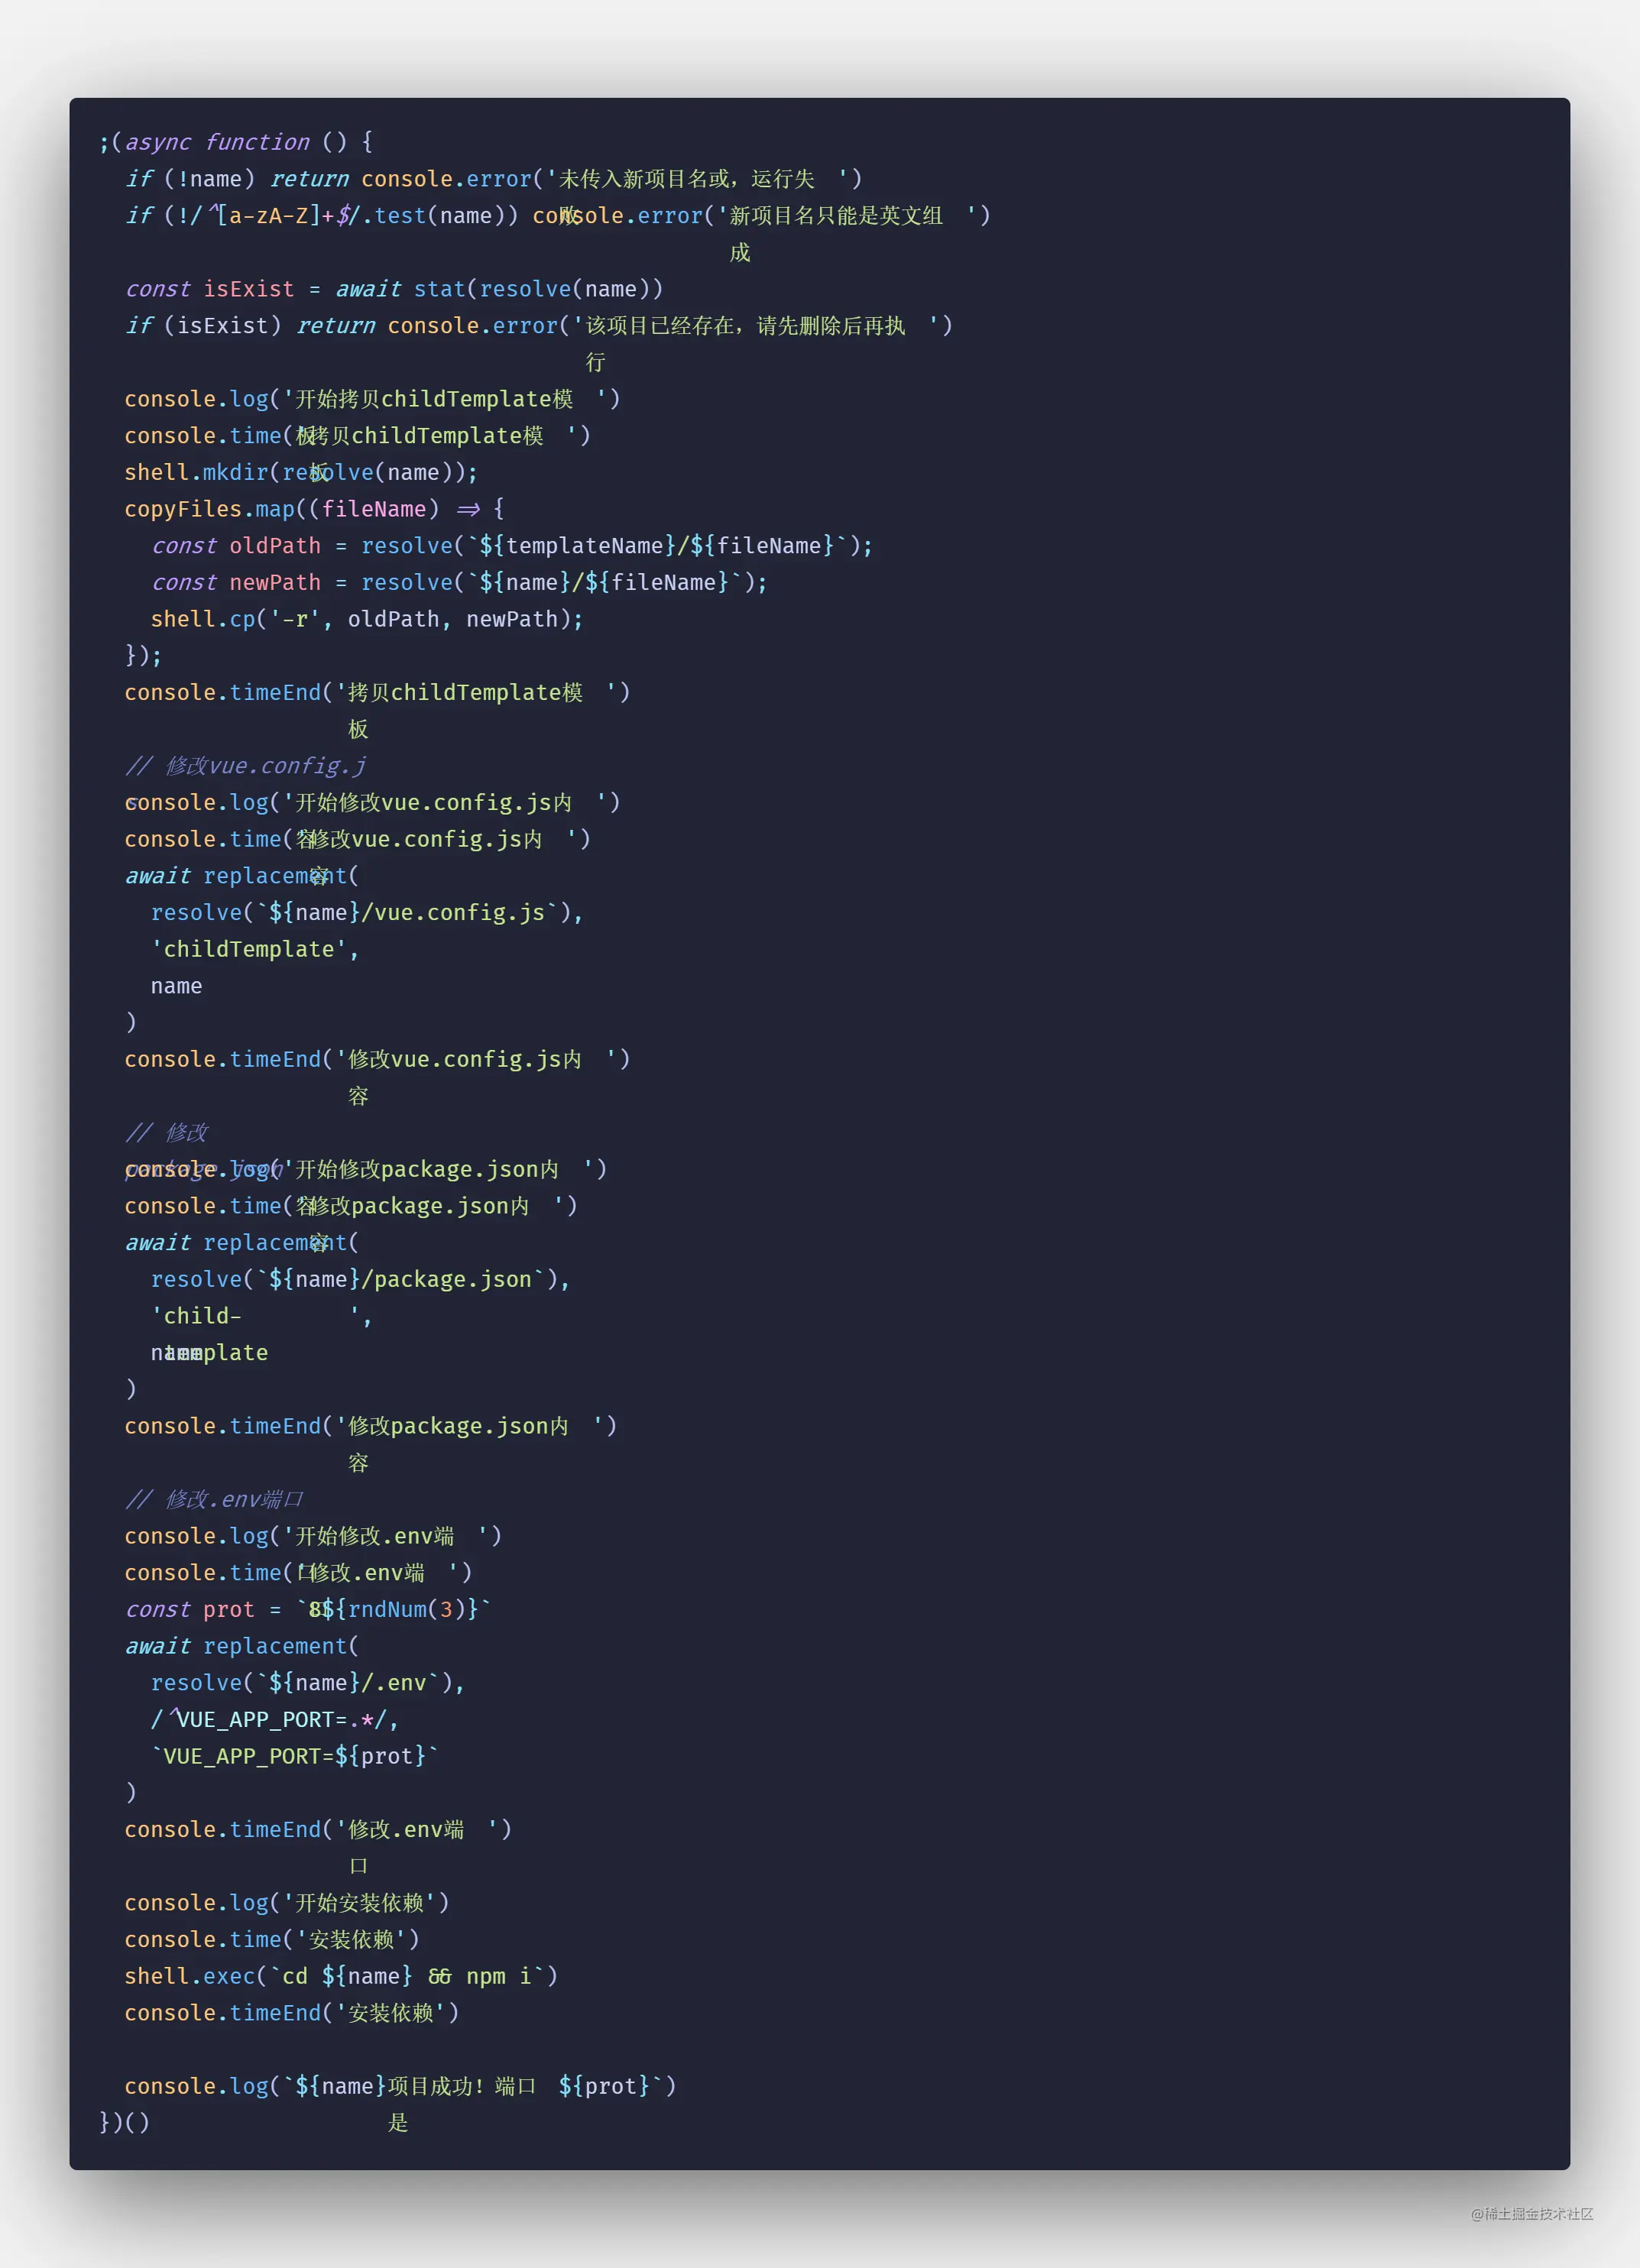
Task: Click the 'if (!name) return console.error' line
Action: click(493, 179)
